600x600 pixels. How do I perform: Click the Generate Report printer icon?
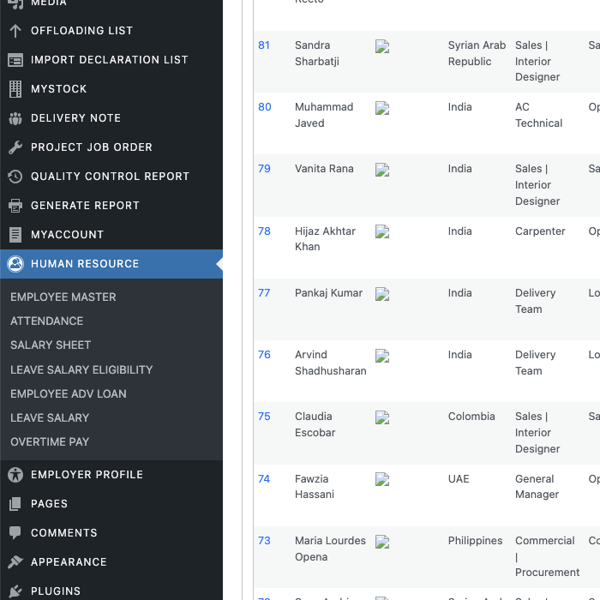[15, 206]
